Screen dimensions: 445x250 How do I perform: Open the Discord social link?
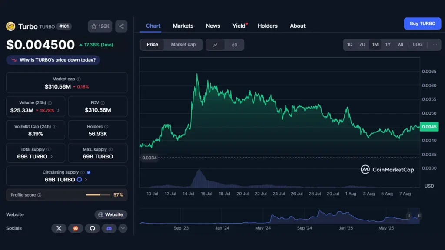[109, 228]
